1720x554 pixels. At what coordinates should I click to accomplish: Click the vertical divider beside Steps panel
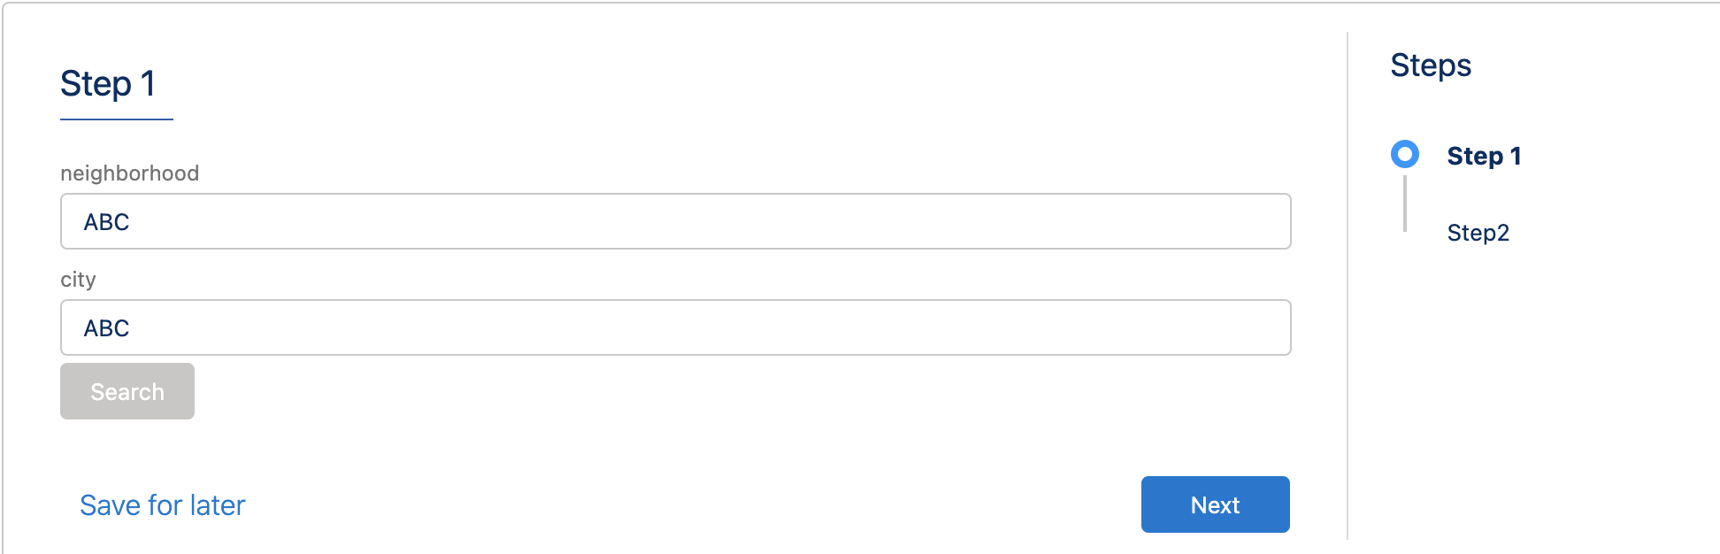pos(1348,285)
